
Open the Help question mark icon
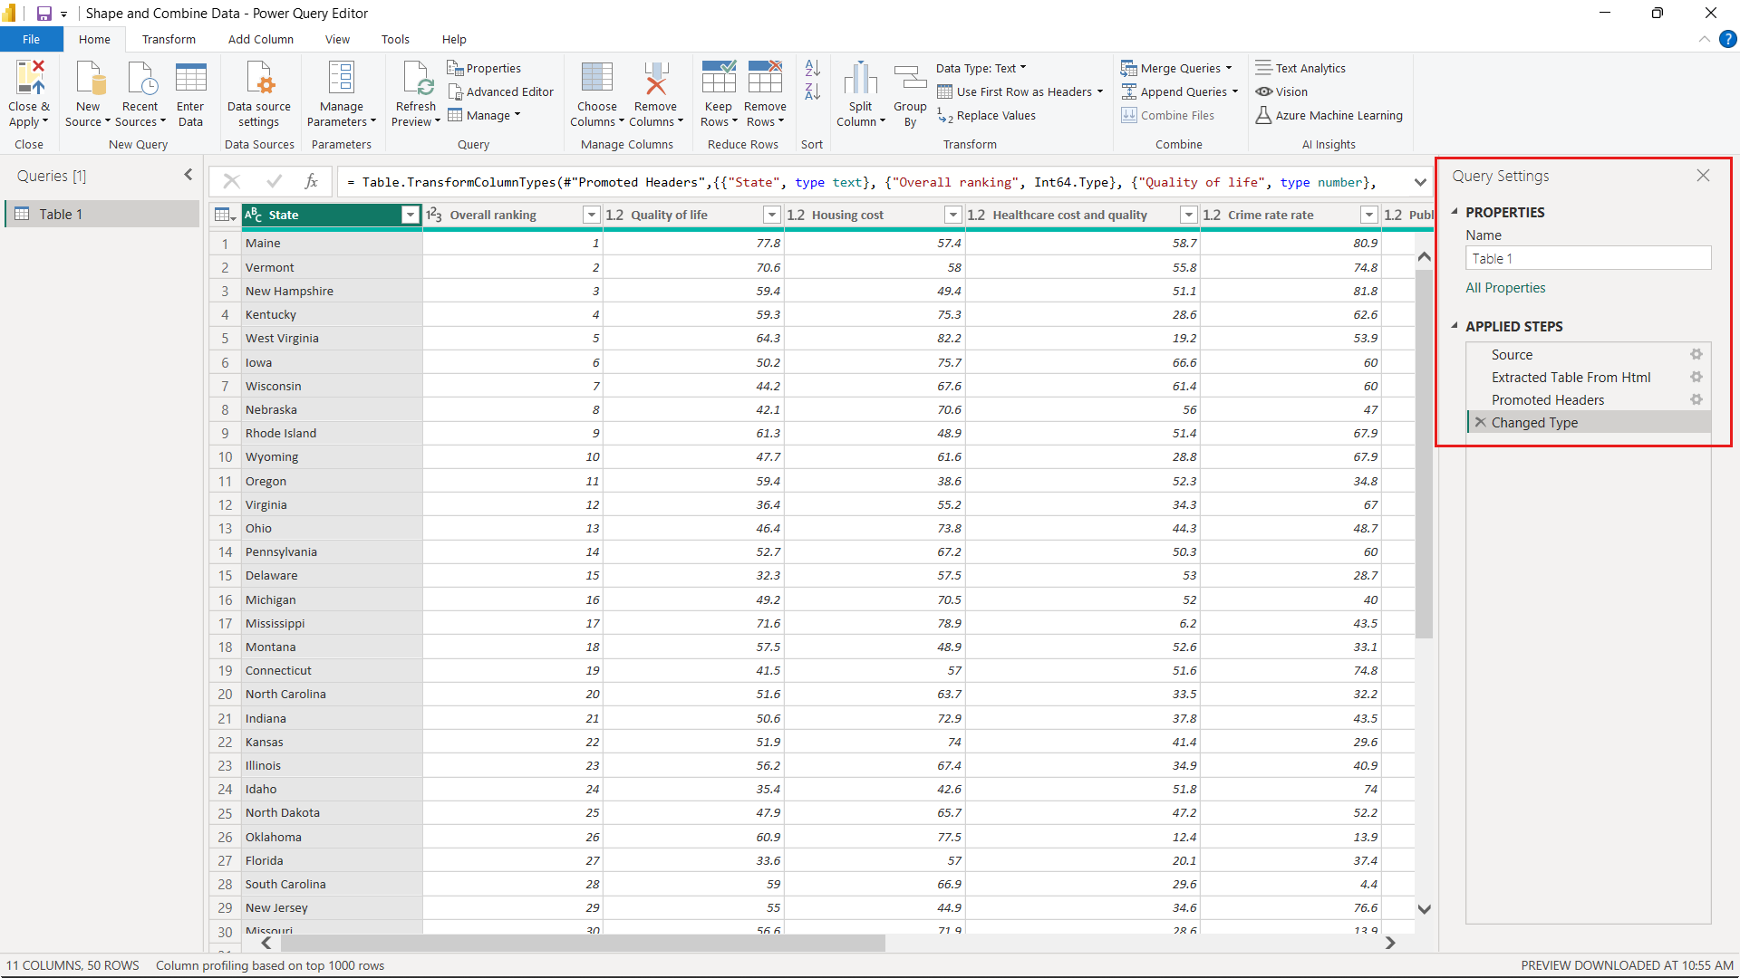point(1728,39)
